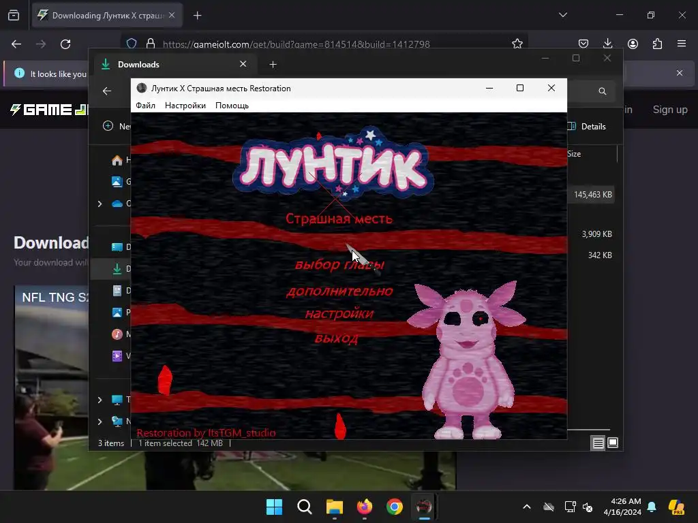698x523 pixels.
Task: Open File Explorer from taskbar
Action: click(334, 507)
